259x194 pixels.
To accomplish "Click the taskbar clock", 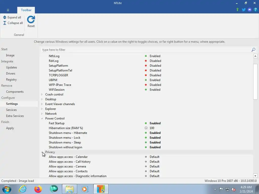I will point(246,189).
